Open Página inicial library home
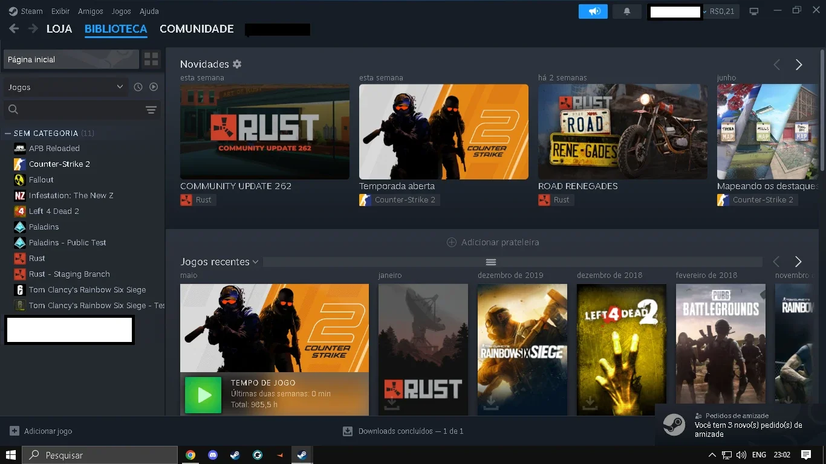The width and height of the screenshot is (826, 464). coord(71,59)
